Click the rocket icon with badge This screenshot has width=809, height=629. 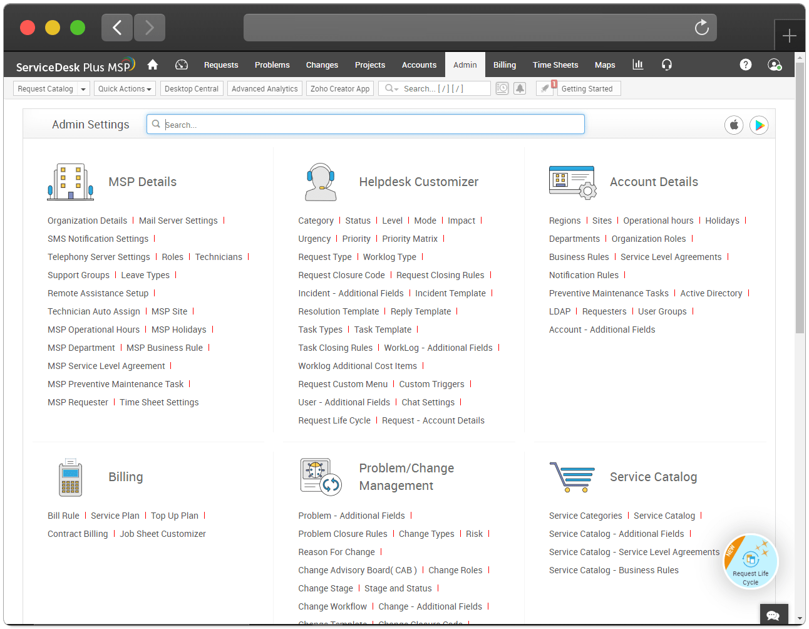click(546, 88)
